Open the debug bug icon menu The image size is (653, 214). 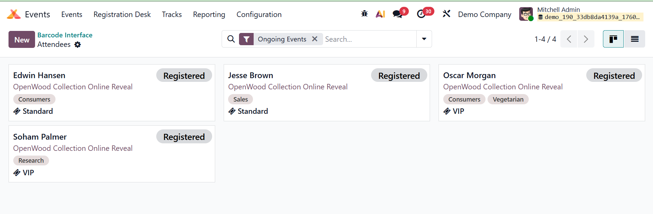[x=364, y=14]
